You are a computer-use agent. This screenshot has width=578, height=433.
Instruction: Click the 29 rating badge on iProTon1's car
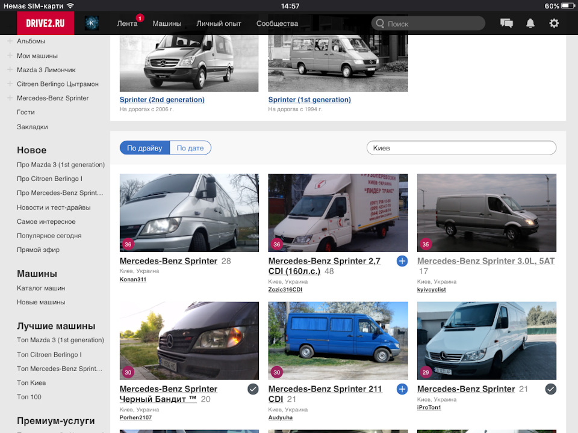click(x=426, y=372)
